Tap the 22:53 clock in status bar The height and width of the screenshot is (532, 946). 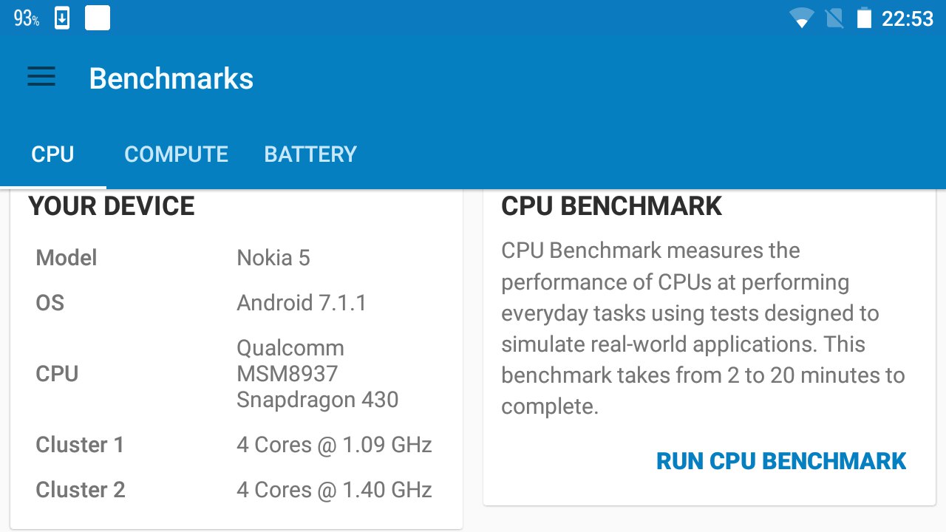pos(908,18)
